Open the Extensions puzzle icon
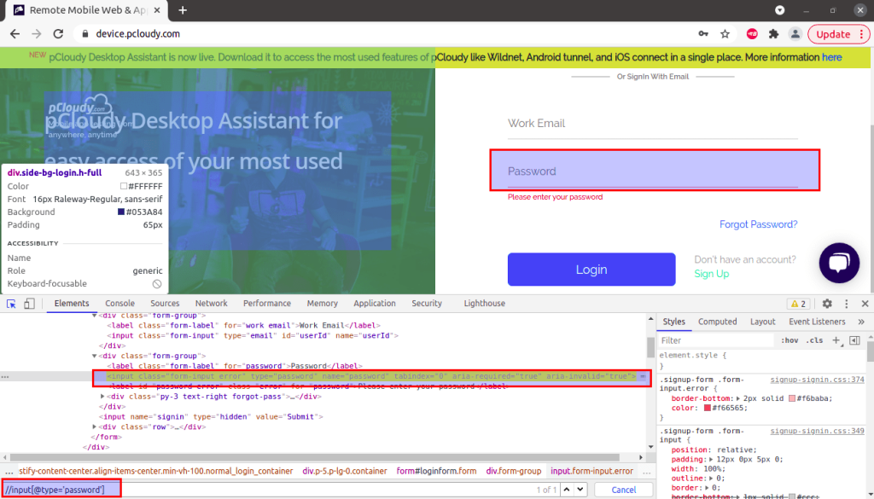This screenshot has width=874, height=499. [x=773, y=34]
